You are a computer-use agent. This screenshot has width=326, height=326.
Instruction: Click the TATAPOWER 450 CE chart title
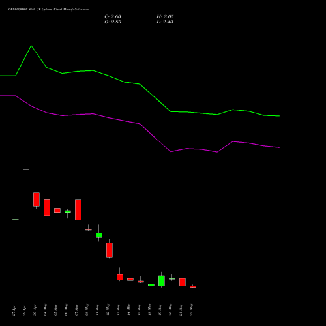tap(48, 10)
